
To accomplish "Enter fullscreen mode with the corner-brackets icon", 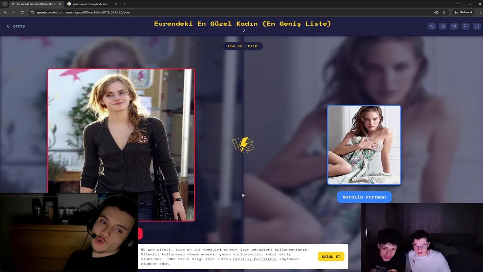I will (477, 26).
